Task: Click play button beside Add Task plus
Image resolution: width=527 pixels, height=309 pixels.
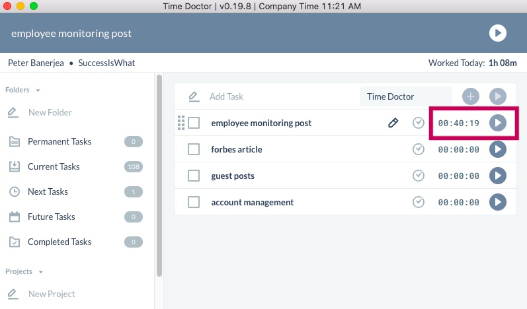Action: [497, 96]
